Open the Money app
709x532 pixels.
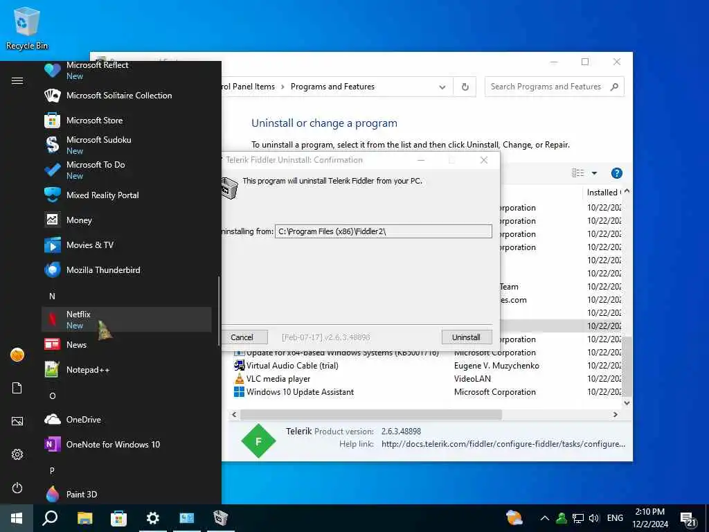pyautogui.click(x=127, y=220)
